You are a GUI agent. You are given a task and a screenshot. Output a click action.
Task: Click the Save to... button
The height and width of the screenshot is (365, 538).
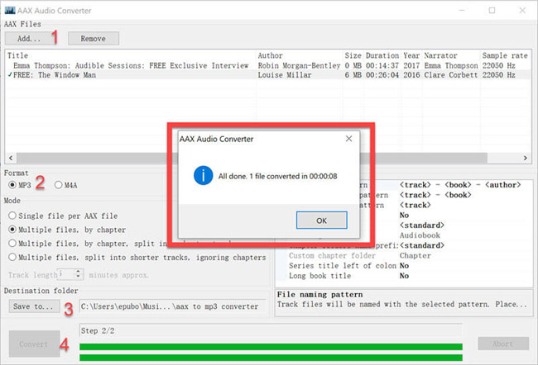click(34, 306)
